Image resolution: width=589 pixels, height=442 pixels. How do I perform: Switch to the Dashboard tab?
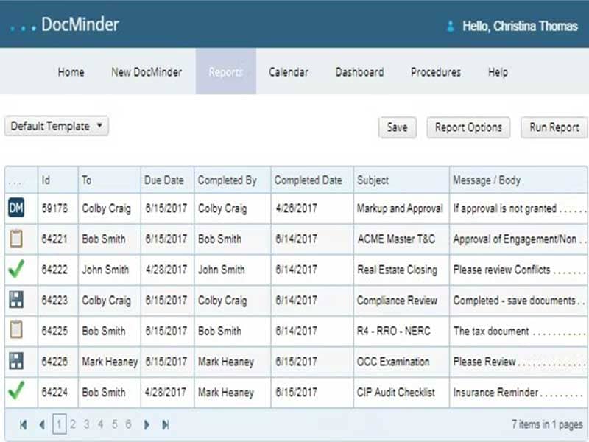tap(359, 72)
